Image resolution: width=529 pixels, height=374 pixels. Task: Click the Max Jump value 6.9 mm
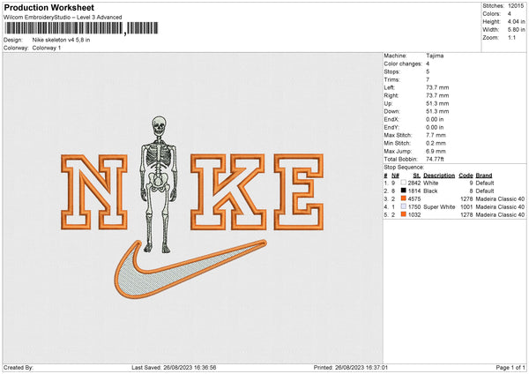pyautogui.click(x=436, y=151)
